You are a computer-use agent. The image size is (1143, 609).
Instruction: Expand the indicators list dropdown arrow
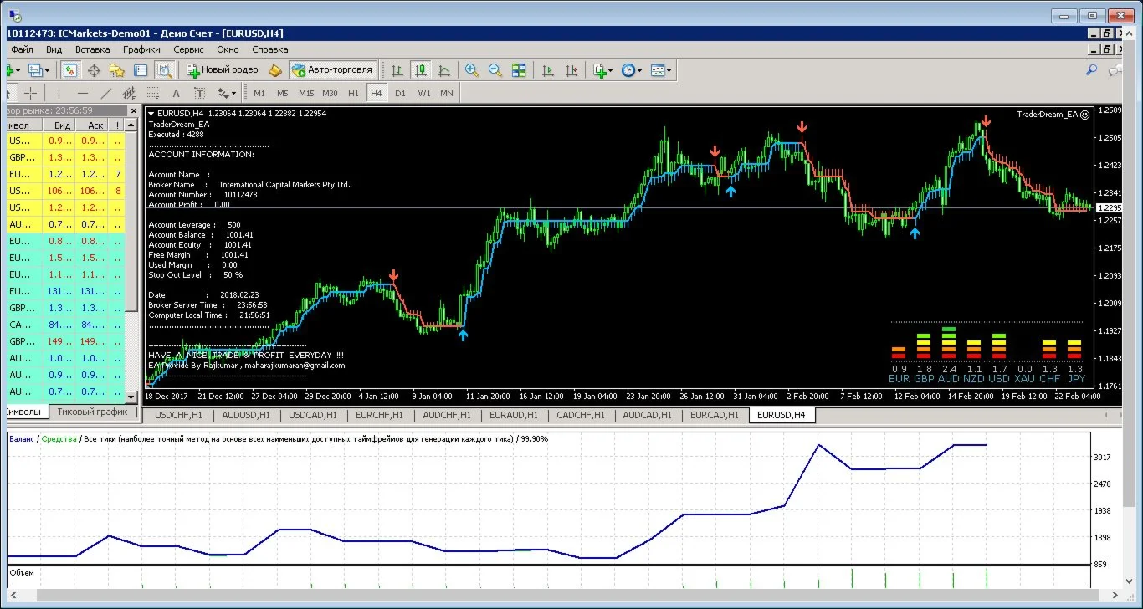[611, 71]
